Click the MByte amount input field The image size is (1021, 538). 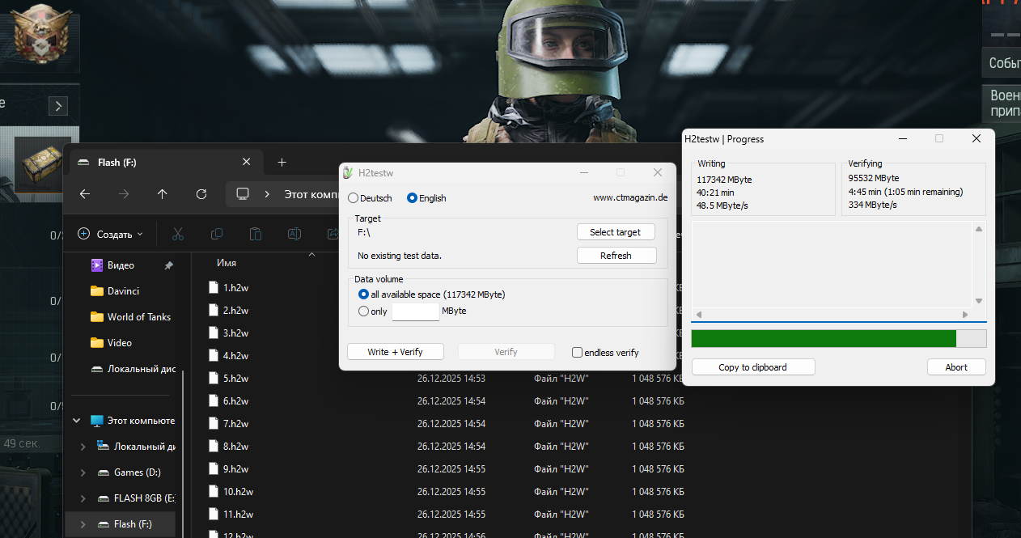[415, 311]
